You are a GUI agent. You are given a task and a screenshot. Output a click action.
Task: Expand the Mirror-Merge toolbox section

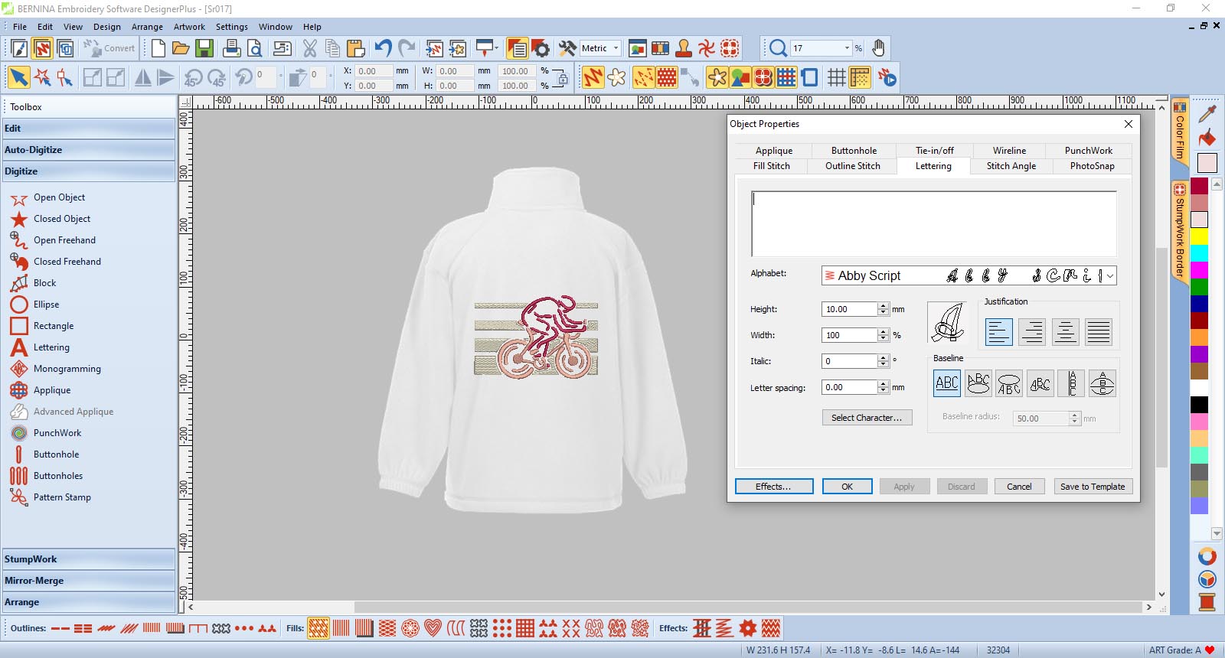(88, 581)
